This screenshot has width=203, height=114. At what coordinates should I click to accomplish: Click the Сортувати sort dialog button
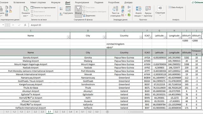[x=68, y=10]
